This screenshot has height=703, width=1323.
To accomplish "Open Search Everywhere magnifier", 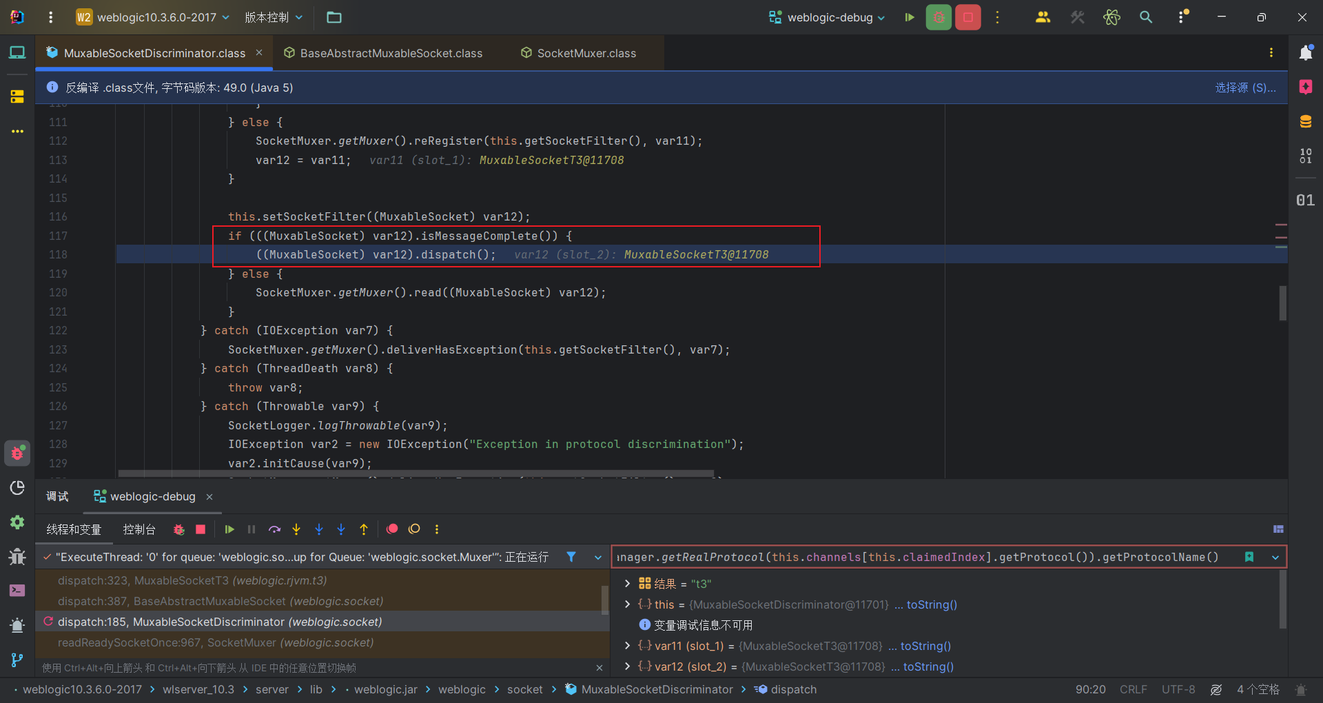I will pos(1146,17).
